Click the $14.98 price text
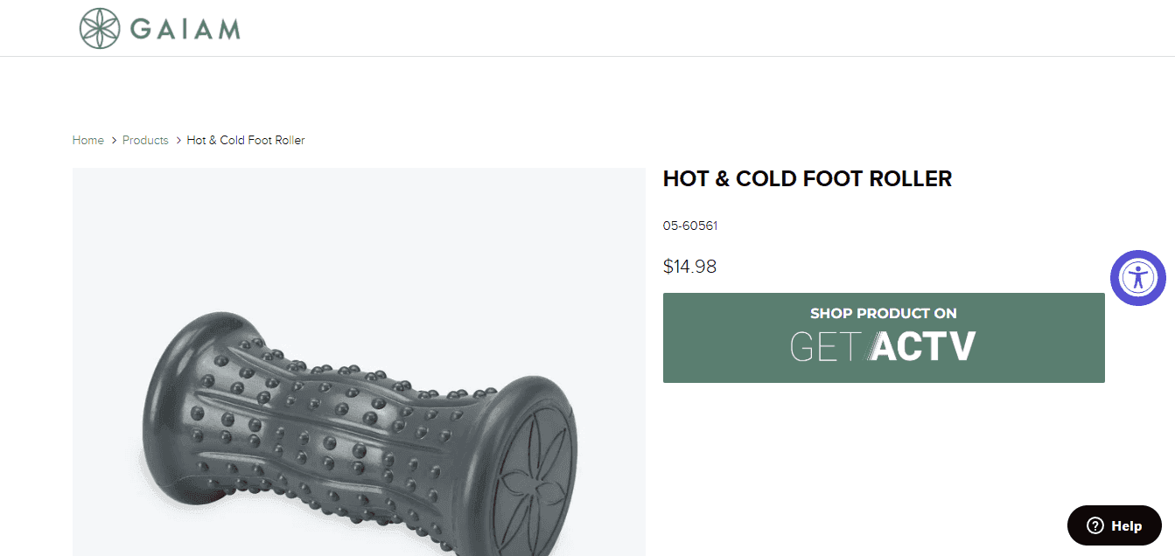Viewport: 1175px width, 556px height. (689, 267)
